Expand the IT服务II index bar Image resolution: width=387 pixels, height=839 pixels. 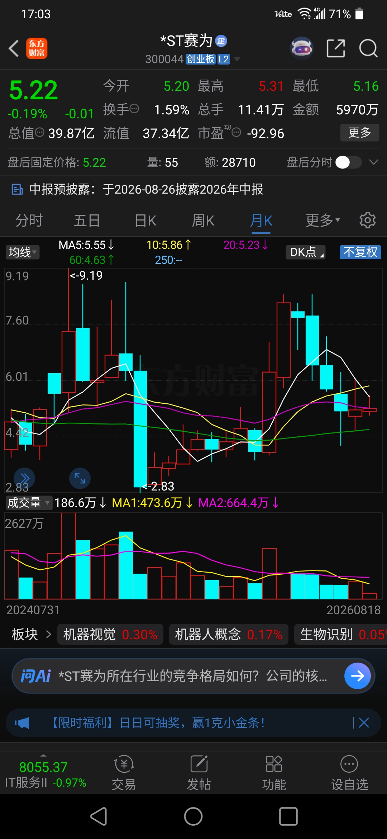pyautogui.click(x=45, y=774)
